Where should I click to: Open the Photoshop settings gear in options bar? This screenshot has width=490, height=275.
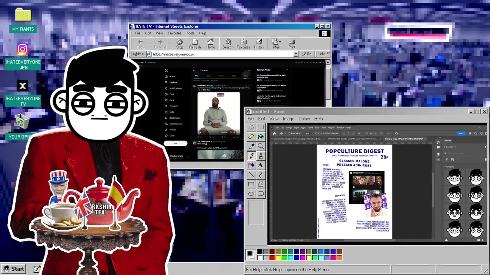(x=396, y=133)
